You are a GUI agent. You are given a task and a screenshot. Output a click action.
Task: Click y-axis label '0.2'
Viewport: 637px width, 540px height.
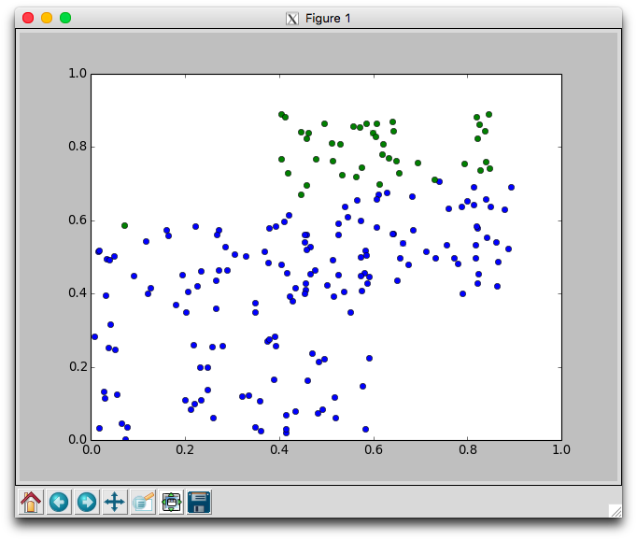(x=78, y=367)
